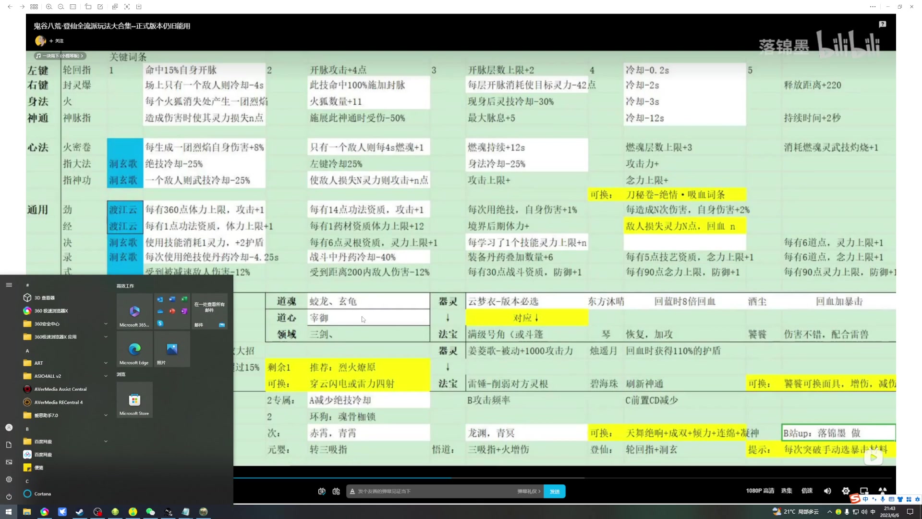
Task: Go back with the left arrow in the top toolbar
Action: point(10,7)
